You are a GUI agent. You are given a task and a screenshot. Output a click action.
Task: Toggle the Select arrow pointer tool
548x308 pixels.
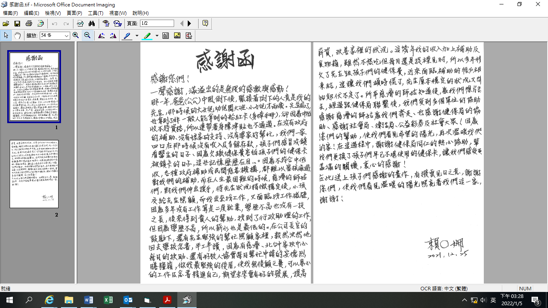click(6, 36)
